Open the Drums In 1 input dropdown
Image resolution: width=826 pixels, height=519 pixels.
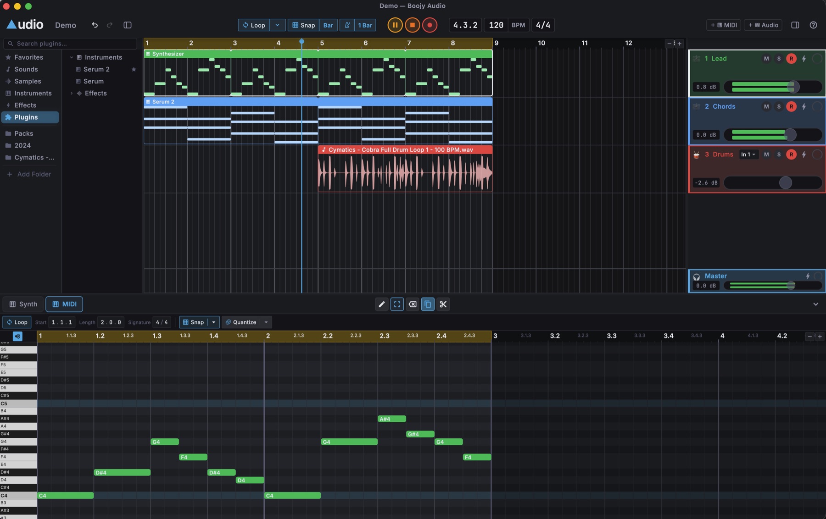click(748, 155)
